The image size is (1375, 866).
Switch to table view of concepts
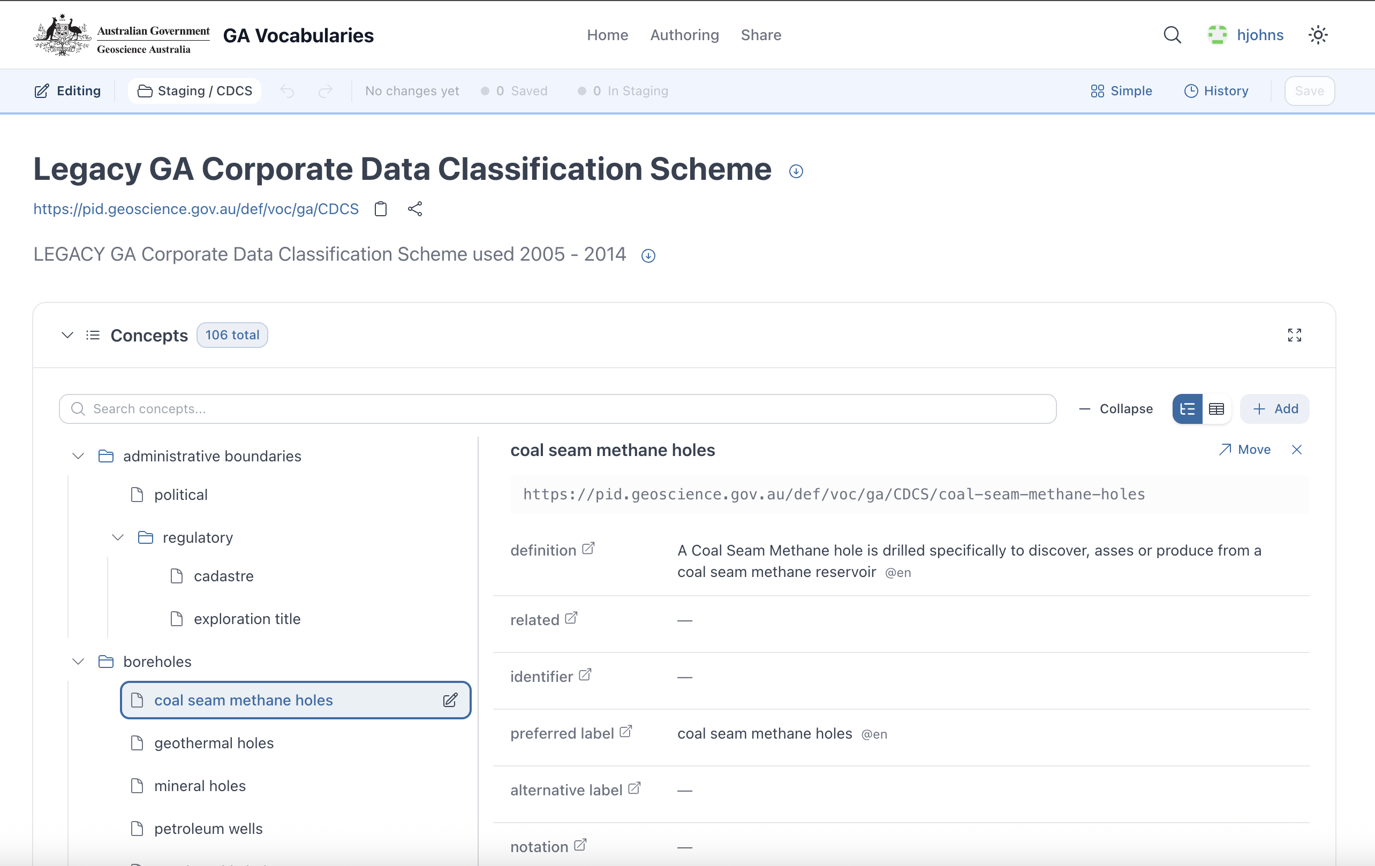pos(1217,409)
